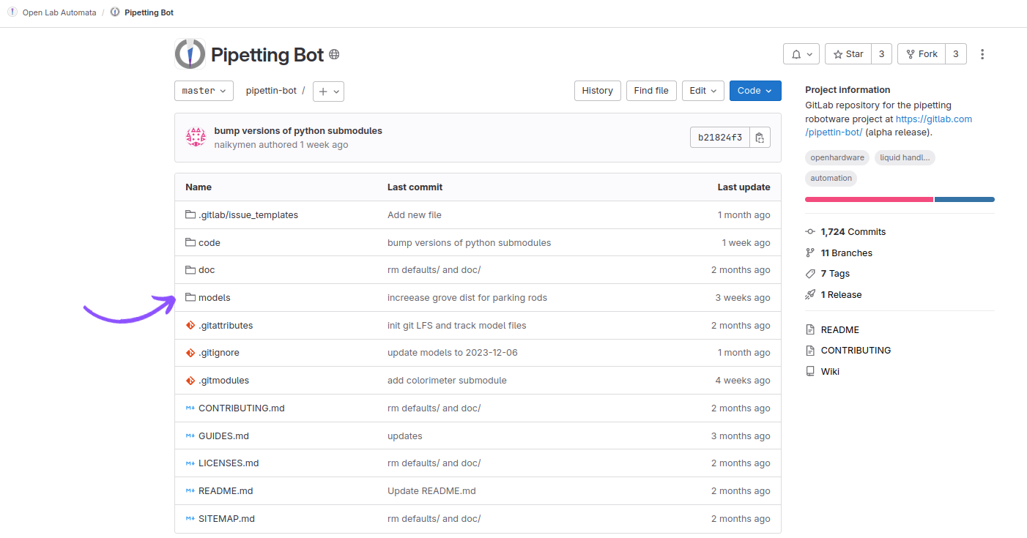1027x538 pixels.
Task: Click the models folder icon
Action: [x=190, y=298]
